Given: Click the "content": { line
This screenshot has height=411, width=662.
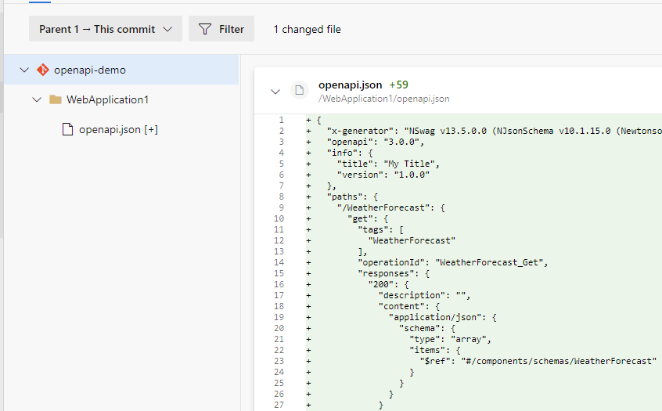Looking at the screenshot, I should point(408,307).
